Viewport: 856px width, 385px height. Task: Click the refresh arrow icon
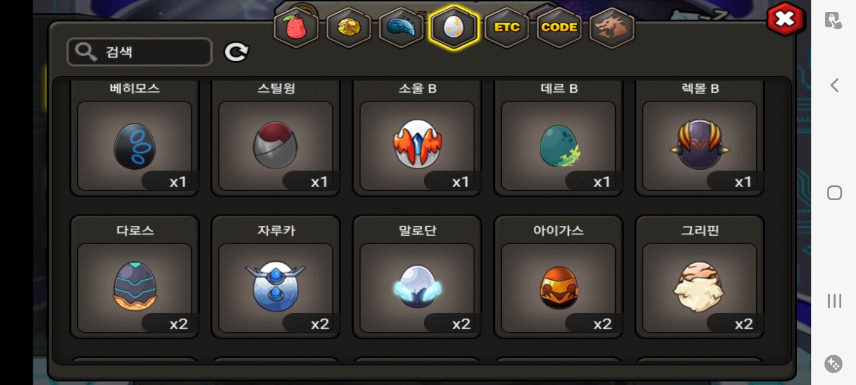point(237,52)
